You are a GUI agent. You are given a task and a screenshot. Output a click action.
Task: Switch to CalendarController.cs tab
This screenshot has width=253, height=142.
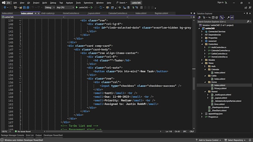click(118, 13)
